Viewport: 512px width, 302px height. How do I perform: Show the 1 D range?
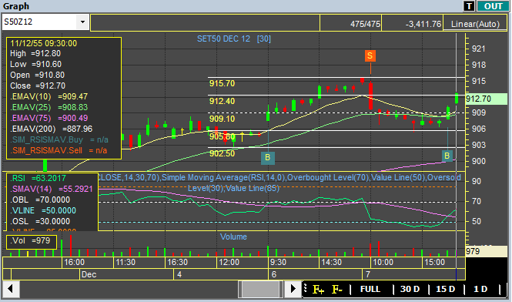480,289
